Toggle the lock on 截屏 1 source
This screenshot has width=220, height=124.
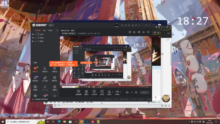36,41
